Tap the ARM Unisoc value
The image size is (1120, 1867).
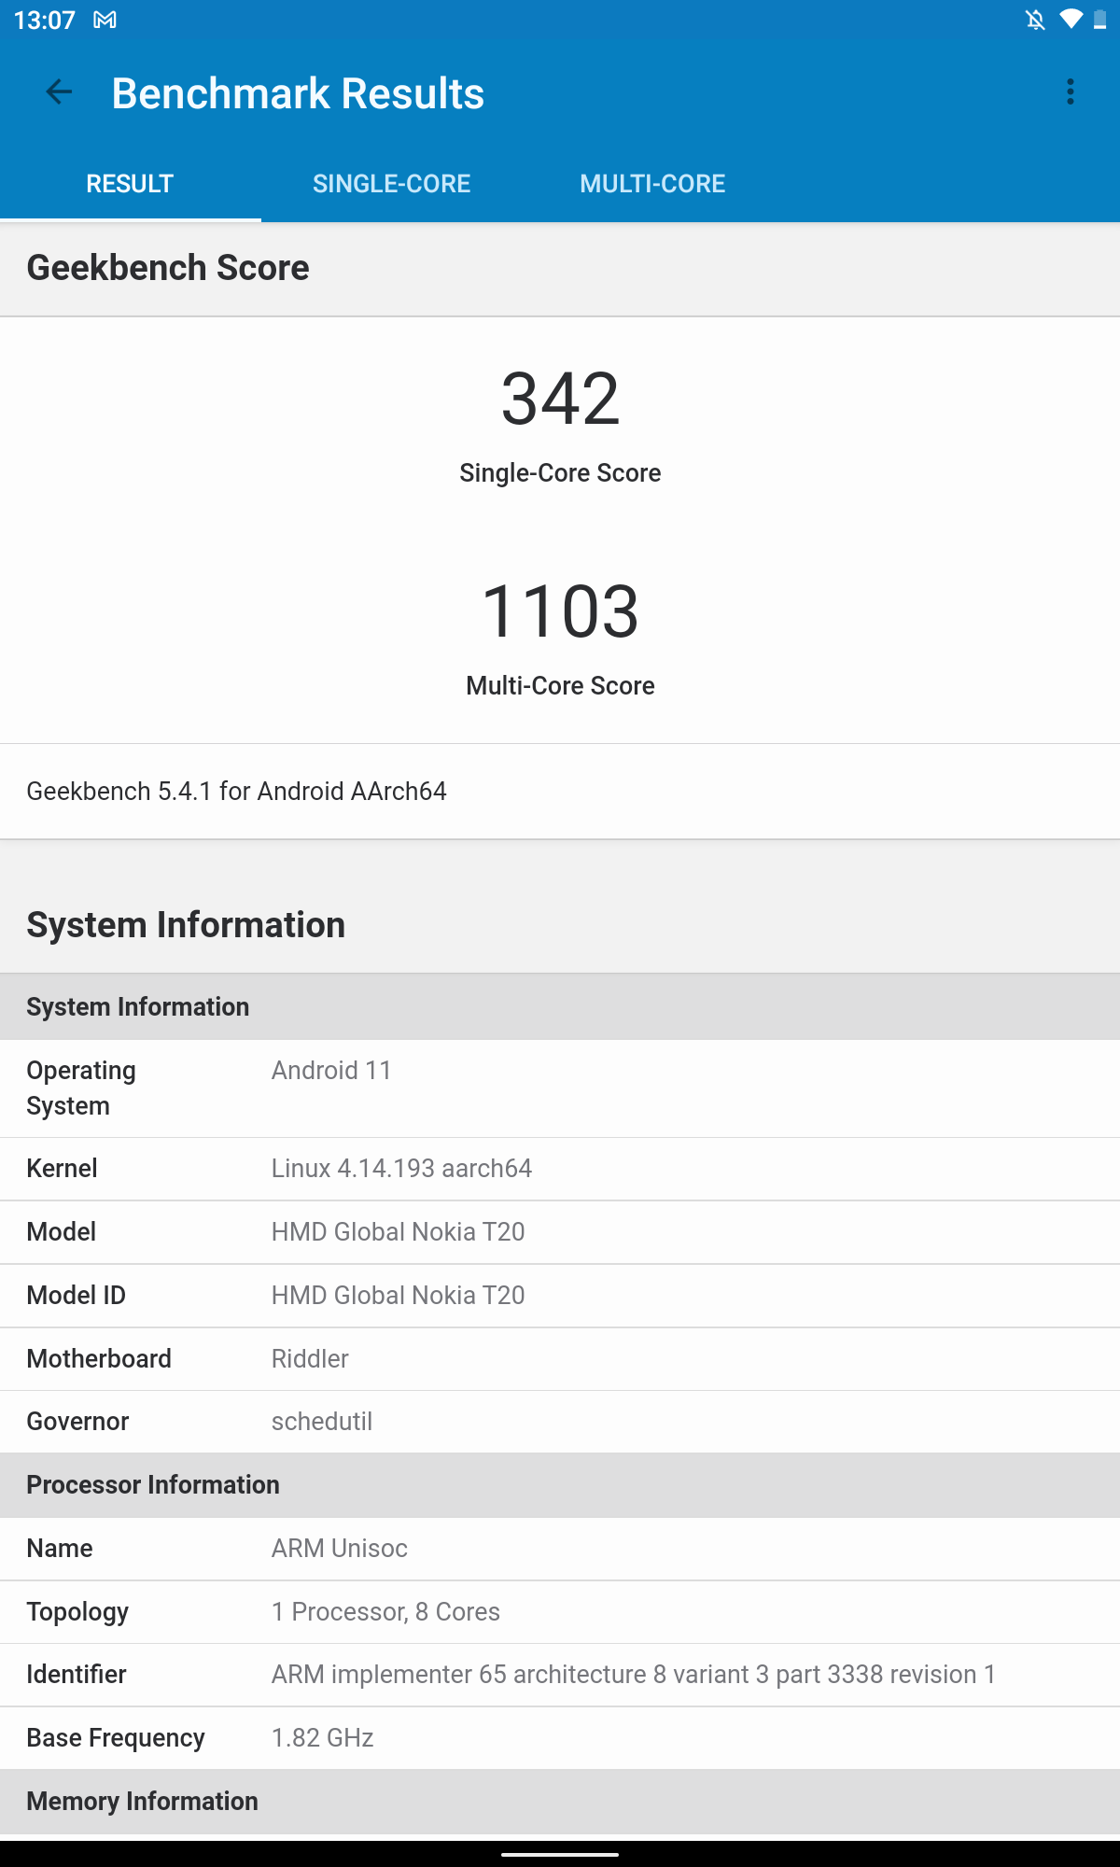[x=340, y=1549]
